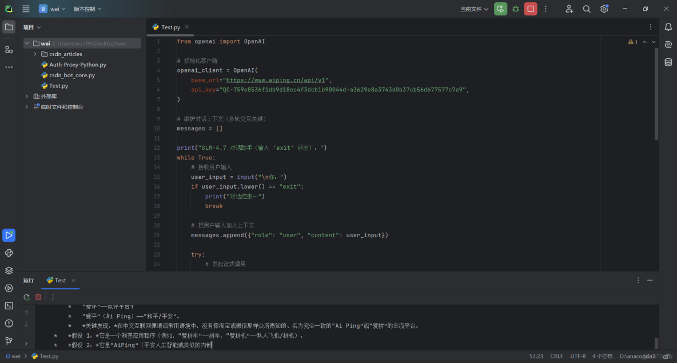The width and height of the screenshot is (677, 363).
Task: Run the script with the green Run button
Action: coord(500,9)
